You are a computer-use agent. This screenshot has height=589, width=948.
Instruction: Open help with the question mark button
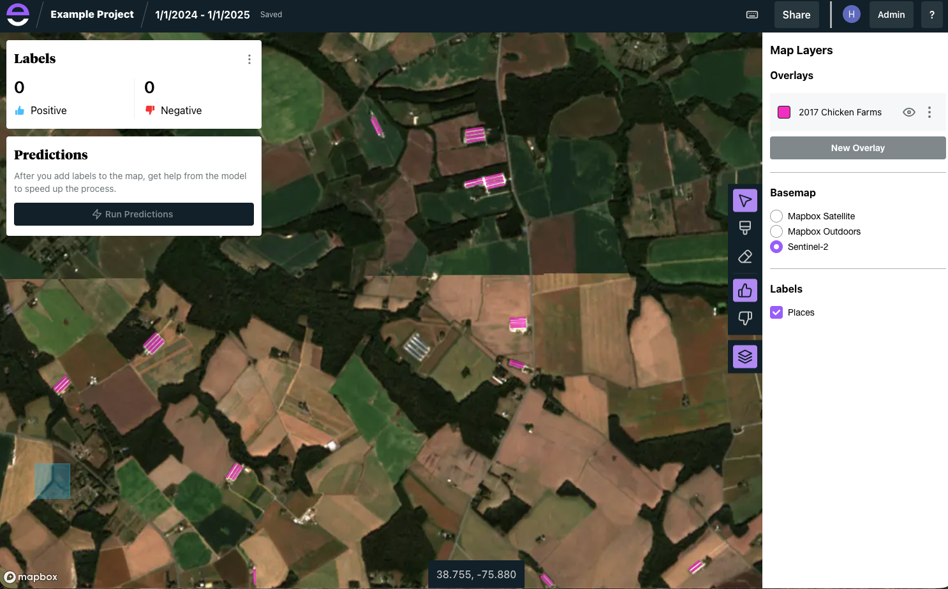coord(931,15)
